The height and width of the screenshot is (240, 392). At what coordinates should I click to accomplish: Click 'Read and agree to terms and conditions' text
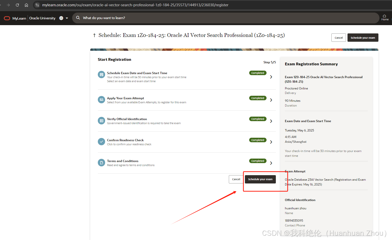click(131, 165)
